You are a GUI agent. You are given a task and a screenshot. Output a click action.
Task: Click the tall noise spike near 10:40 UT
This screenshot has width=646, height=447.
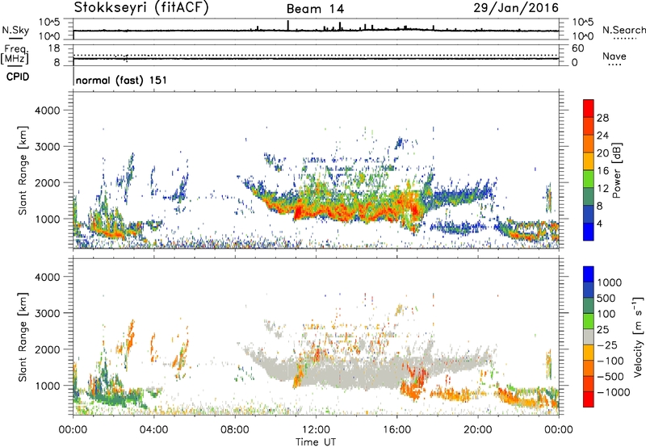288,26
